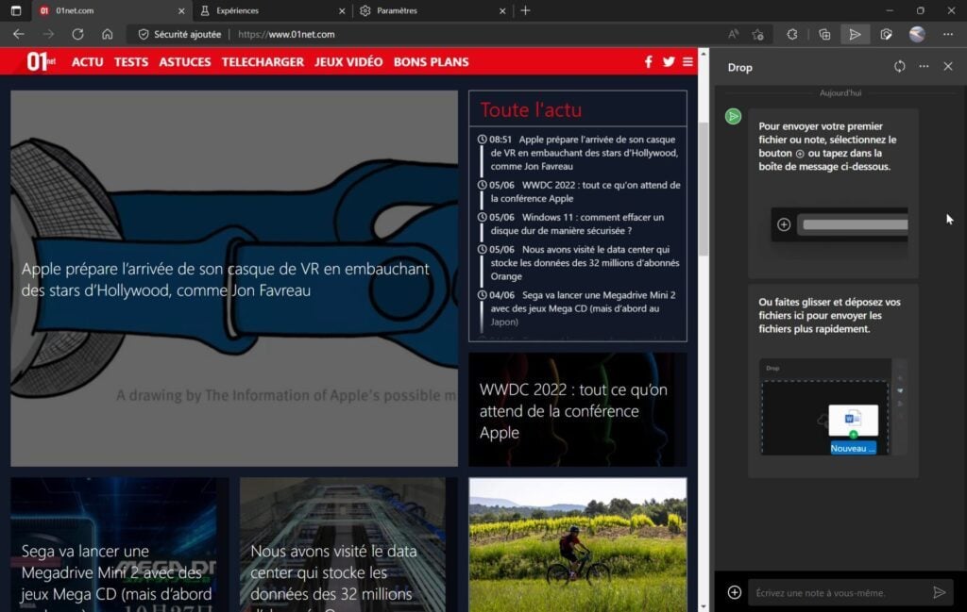Open the data center article card
This screenshot has height=612, width=967.
point(348,544)
